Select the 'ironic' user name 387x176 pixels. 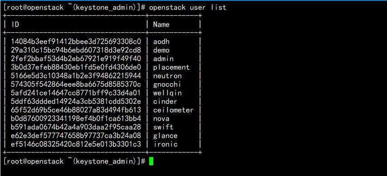coord(165,144)
